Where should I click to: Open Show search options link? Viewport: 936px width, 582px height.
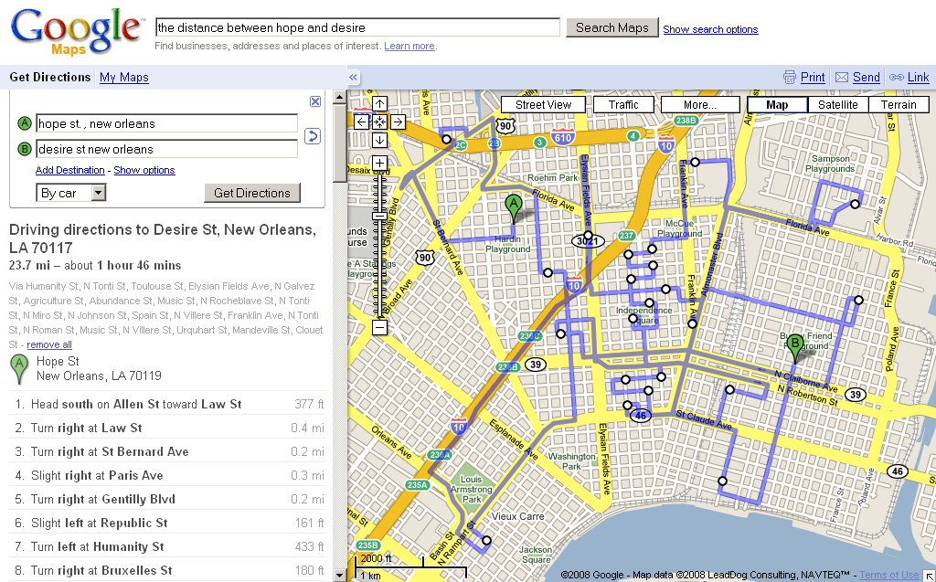tap(710, 29)
